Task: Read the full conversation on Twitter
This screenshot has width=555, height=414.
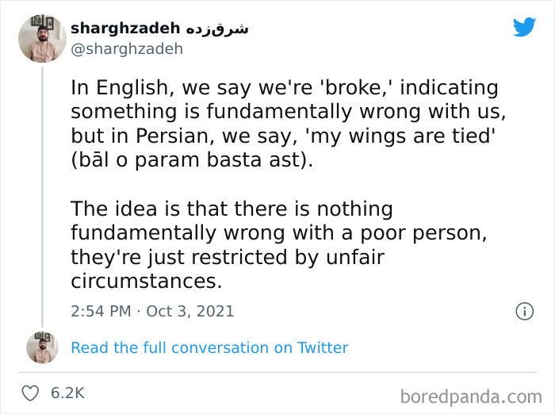Action: (x=209, y=347)
